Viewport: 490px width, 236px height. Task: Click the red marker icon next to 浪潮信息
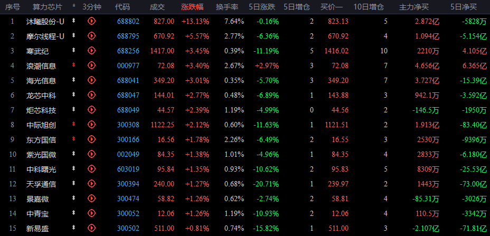point(74,65)
